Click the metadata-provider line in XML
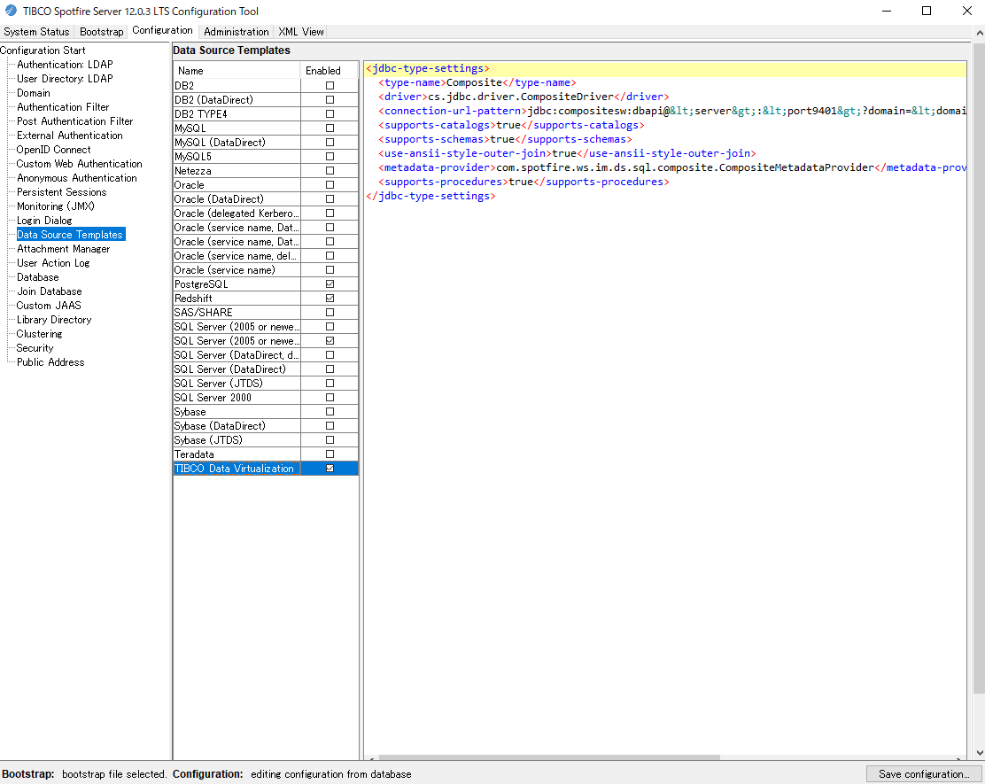The height and width of the screenshot is (784, 985). click(x=666, y=167)
